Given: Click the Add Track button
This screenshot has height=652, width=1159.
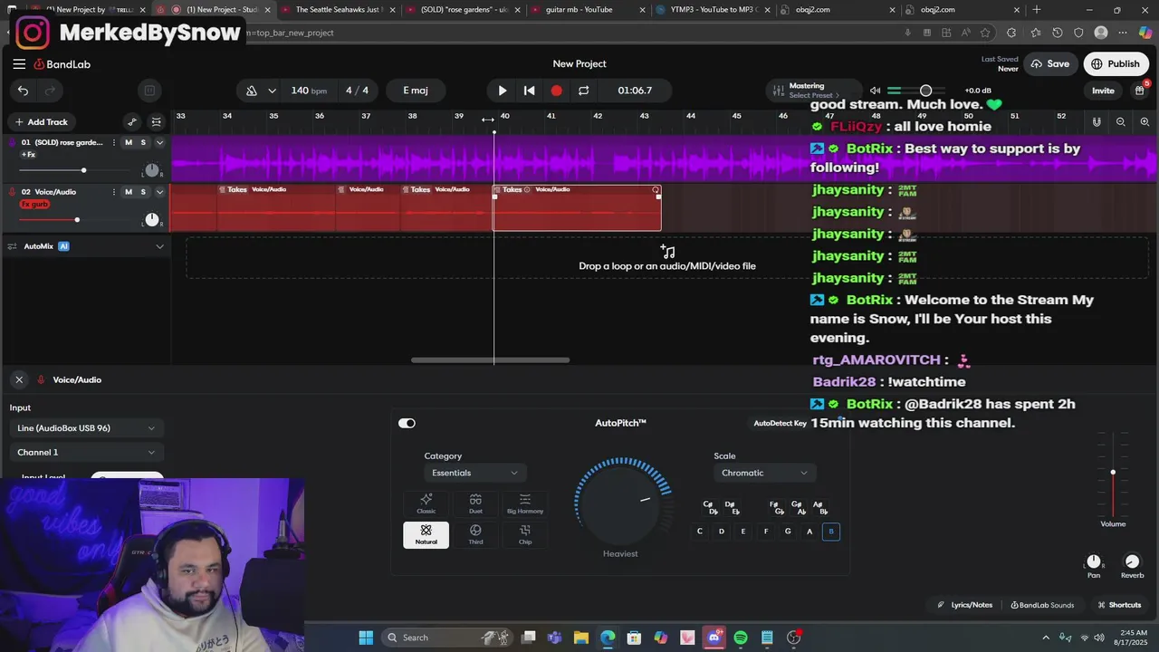Looking at the screenshot, I should (x=41, y=122).
